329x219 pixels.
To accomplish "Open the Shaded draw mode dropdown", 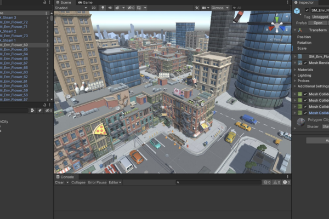I will click(x=70, y=8).
